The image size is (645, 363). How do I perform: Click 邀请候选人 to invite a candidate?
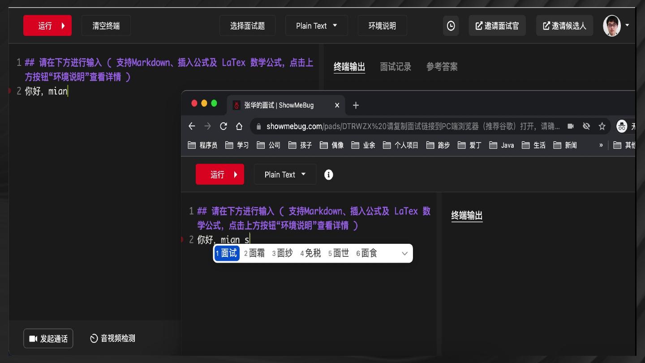[564, 26]
